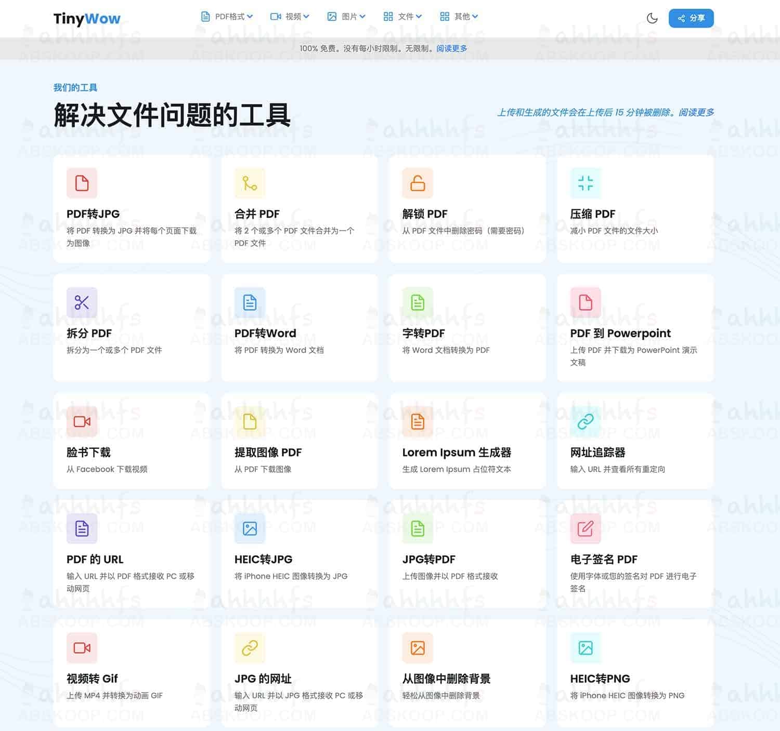The image size is (780, 731).
Task: Click description 减小 PDF 文件的文件大小
Action: pyautogui.click(x=614, y=231)
